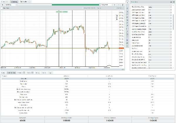Image resolution: width=176 pixels, height=123 pixels.
Task: Select the Net profit row in statistics table
Action: coord(88,79)
